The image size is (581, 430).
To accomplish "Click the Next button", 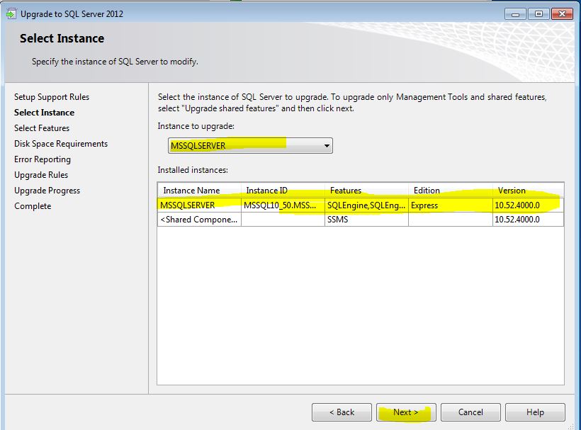I will point(406,412).
